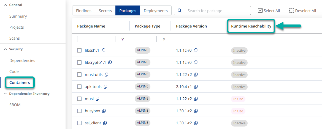The height and width of the screenshot is (129, 322).
Task: Collapse the Dependencies Inventory section
Action: [5, 94]
